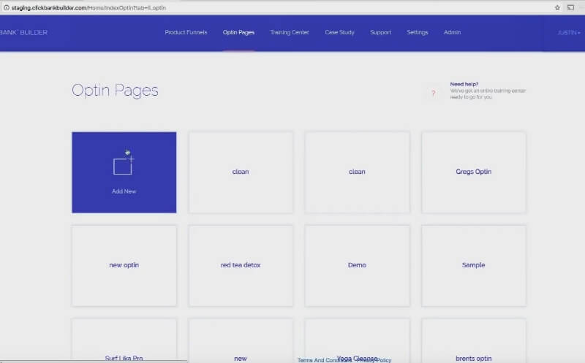Screen dimensions: 585x363
Task: Click the cast icon in address bar
Action: point(570,7)
